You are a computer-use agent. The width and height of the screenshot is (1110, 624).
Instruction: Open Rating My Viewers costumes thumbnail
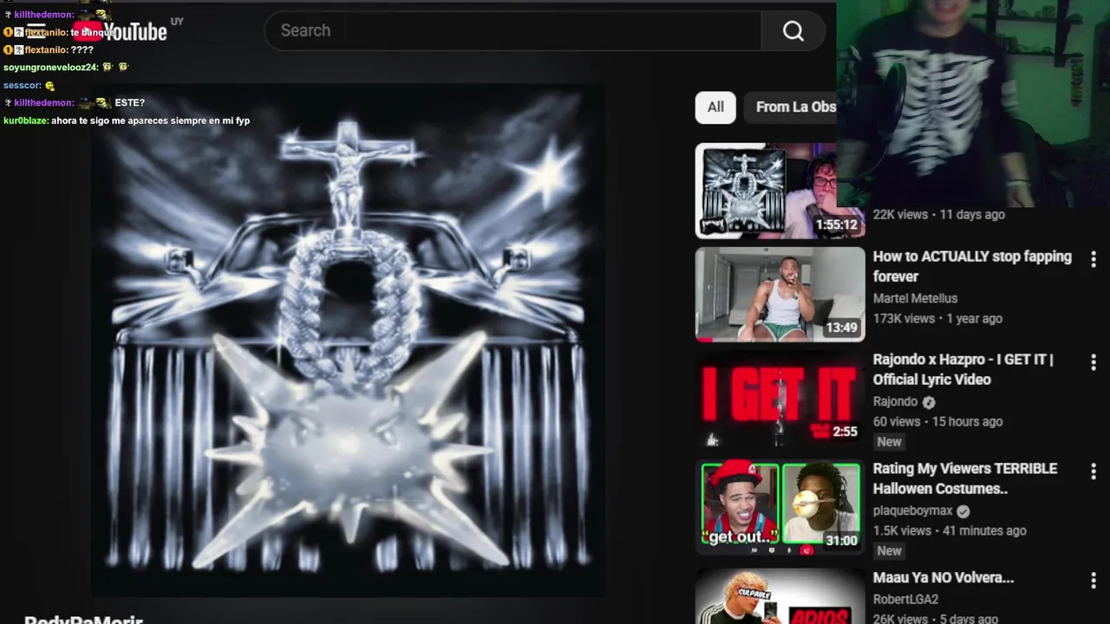click(780, 505)
